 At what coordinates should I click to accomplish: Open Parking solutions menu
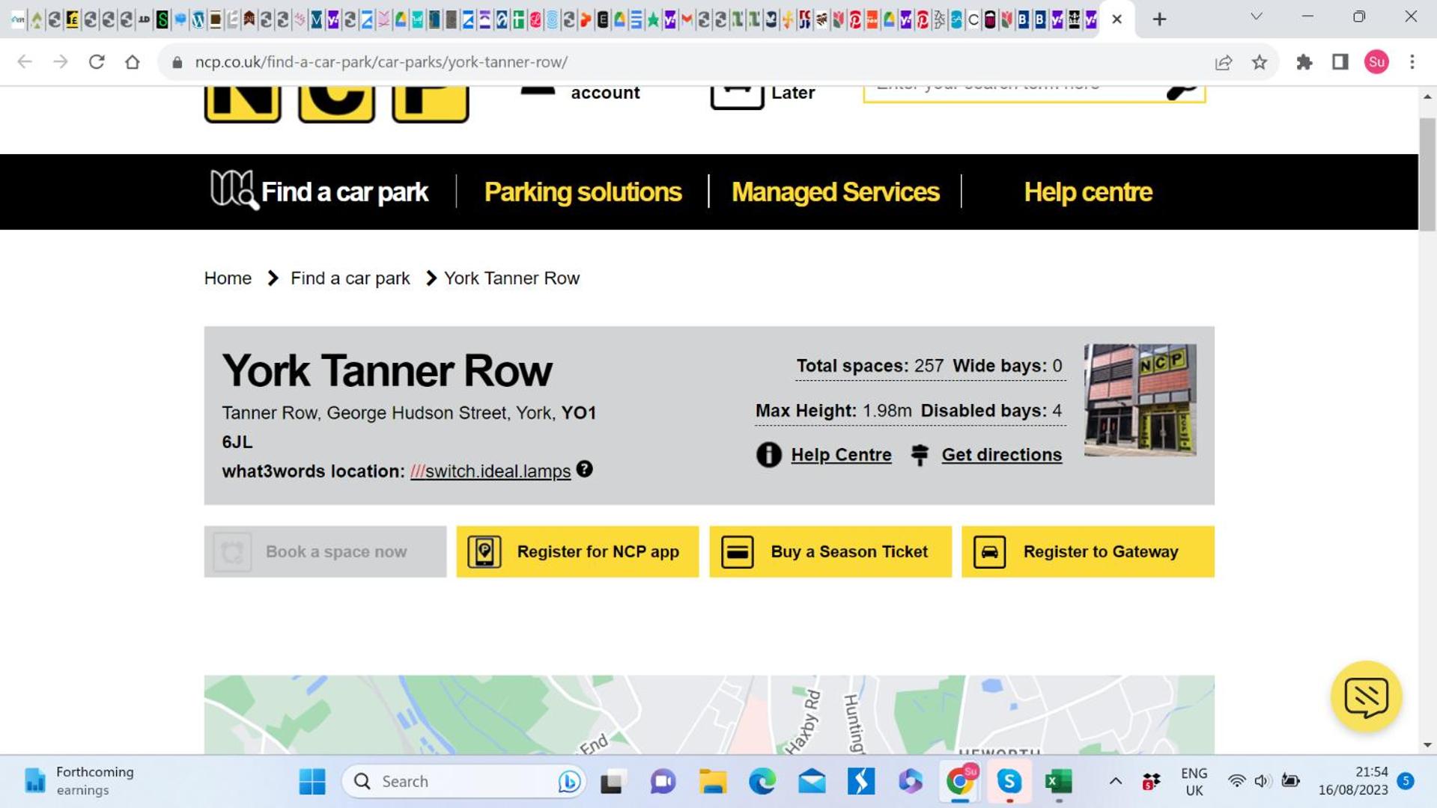point(583,192)
